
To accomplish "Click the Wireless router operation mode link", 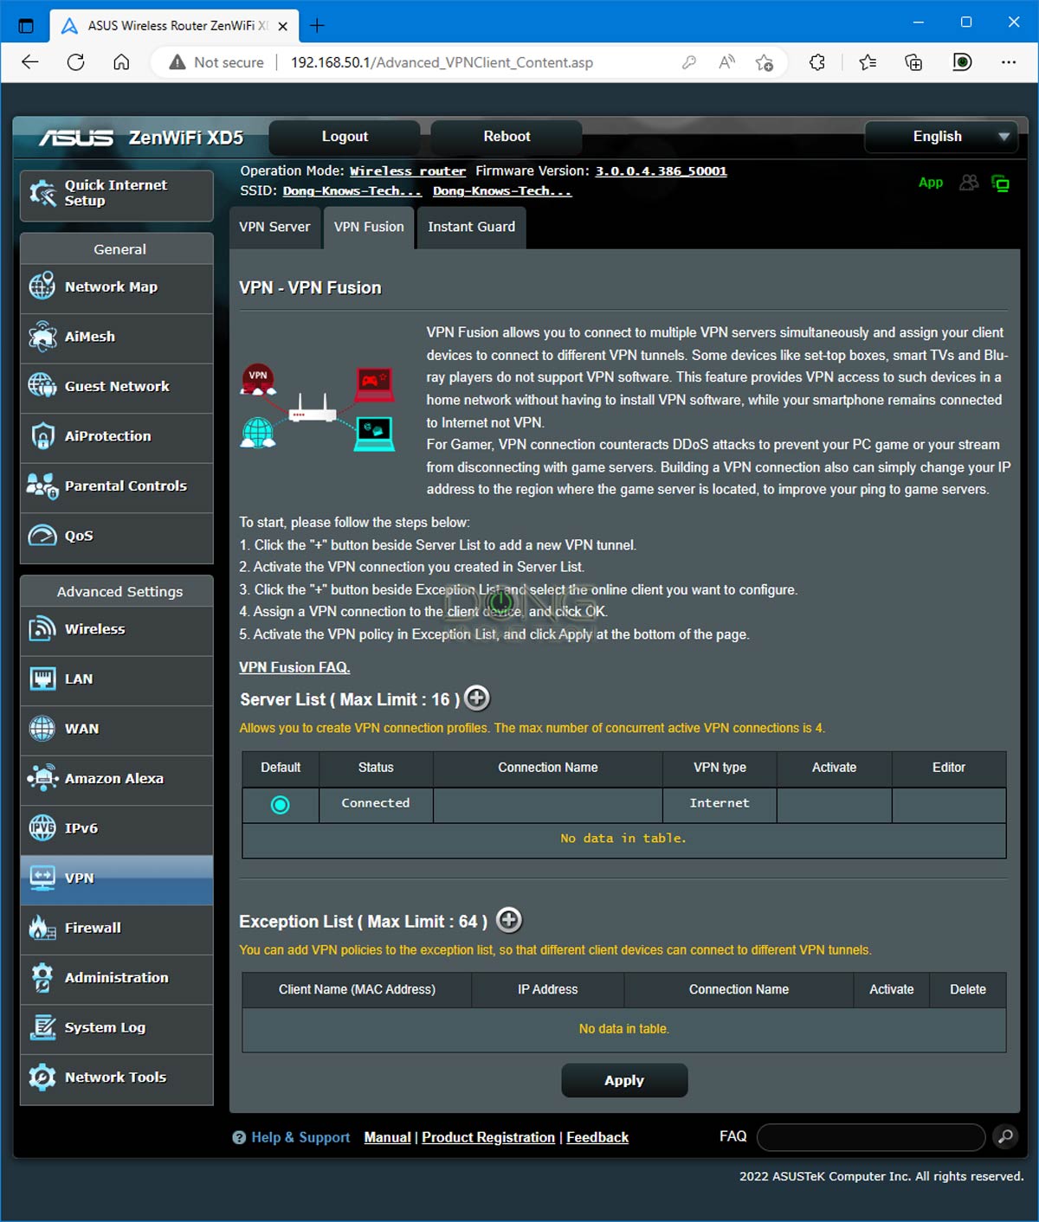I will click(408, 171).
